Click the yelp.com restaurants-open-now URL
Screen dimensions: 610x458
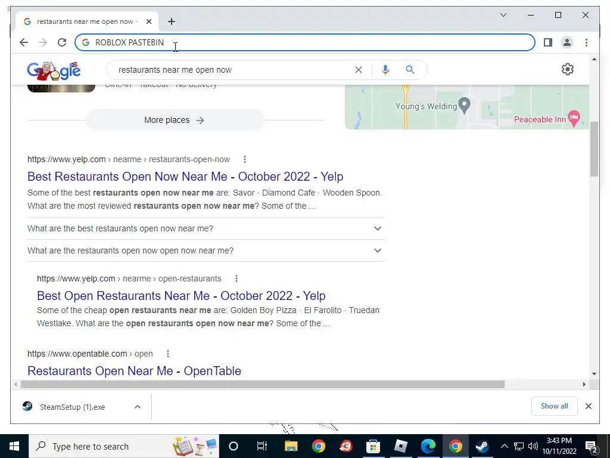[129, 159]
